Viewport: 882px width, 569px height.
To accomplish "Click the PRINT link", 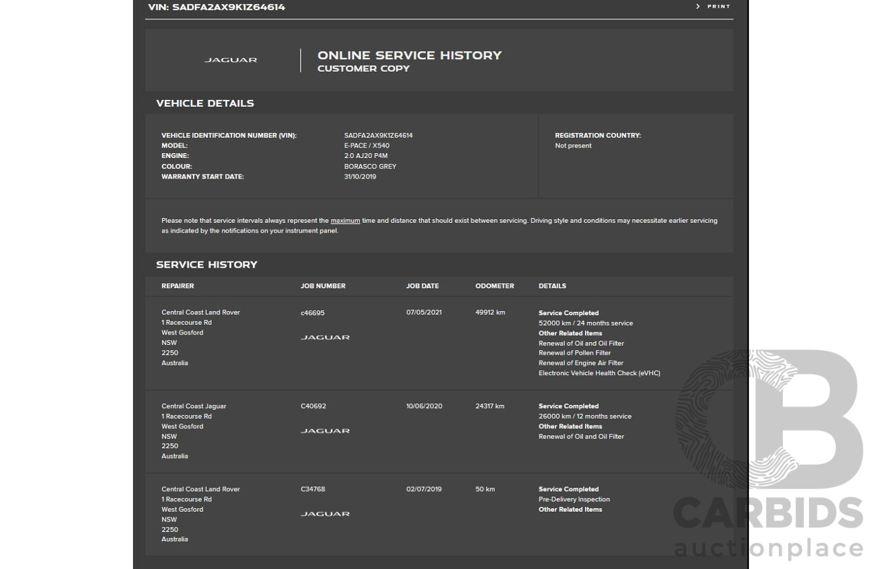I will (719, 6).
